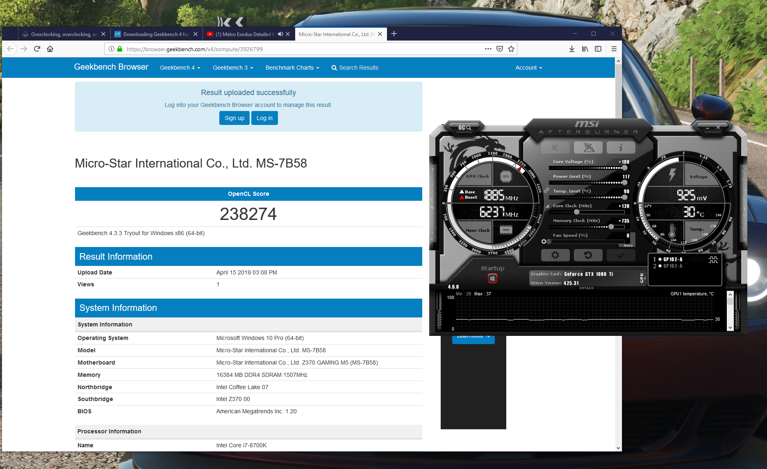Viewport: 767px width, 469px height.
Task: Click 'Intel Core i7-8700K' processor name
Action: [241, 445]
